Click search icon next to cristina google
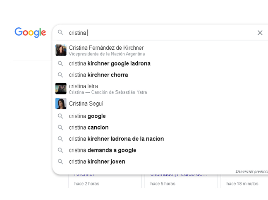This screenshot has height=200, width=268. coord(60,116)
